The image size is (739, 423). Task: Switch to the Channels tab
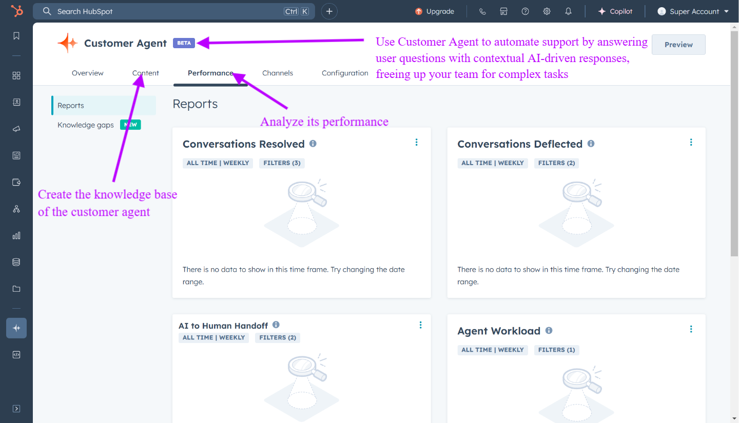(x=278, y=73)
